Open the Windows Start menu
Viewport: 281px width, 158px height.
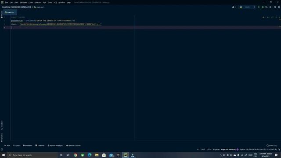tap(4, 155)
